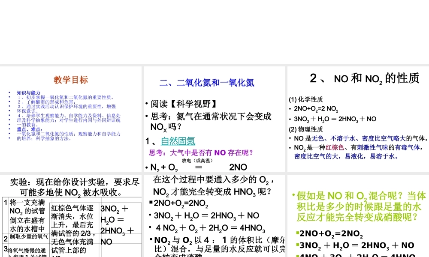
Task: Click table cell 将一支充满 NO2 的试管倒立在盛有水的水槽中
Action: (27, 216)
